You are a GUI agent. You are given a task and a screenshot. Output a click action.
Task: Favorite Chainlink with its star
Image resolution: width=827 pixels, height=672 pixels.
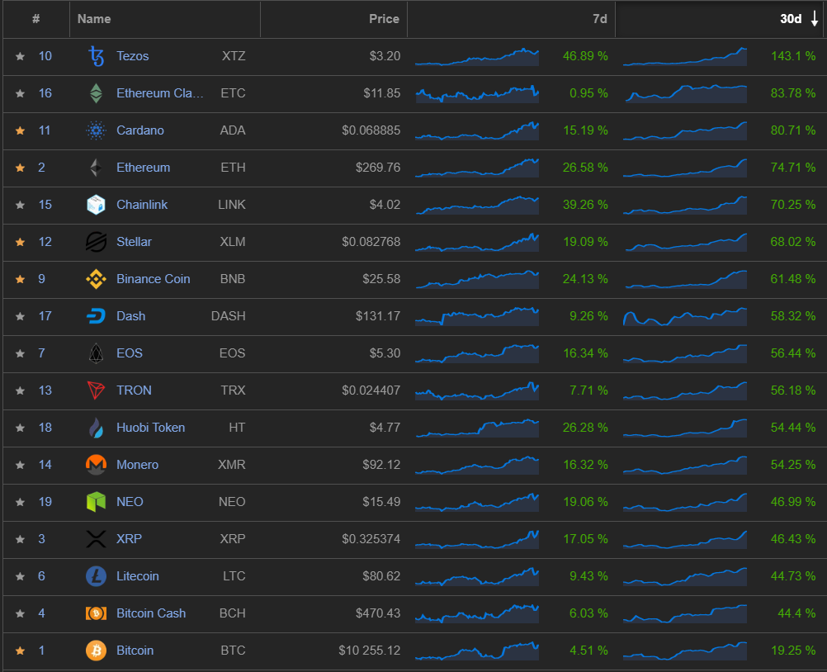(x=20, y=205)
